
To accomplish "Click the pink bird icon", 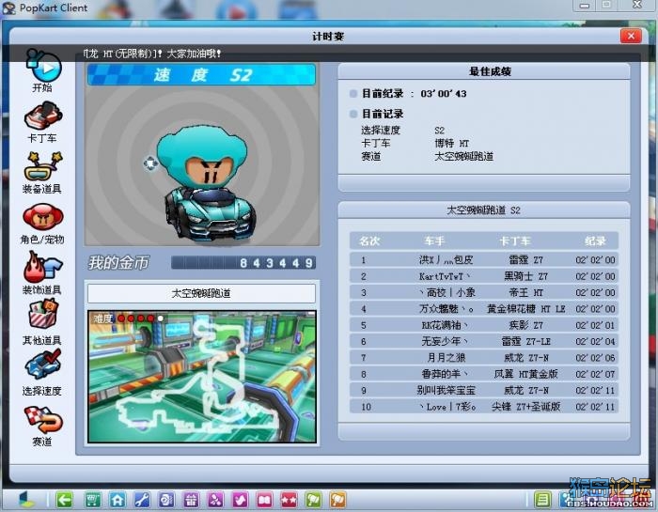I will 240,500.
